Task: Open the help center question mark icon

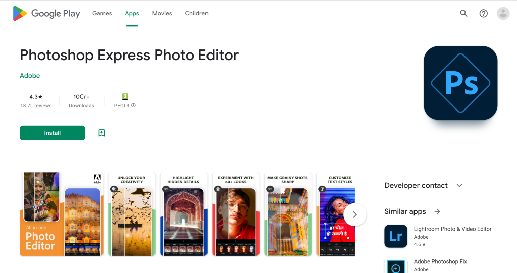Action: pos(483,13)
